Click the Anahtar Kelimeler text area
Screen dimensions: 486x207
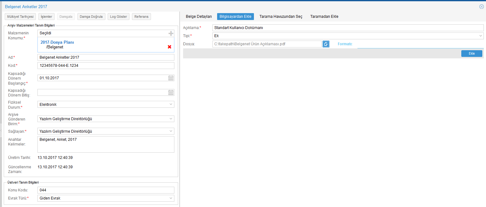(x=105, y=145)
